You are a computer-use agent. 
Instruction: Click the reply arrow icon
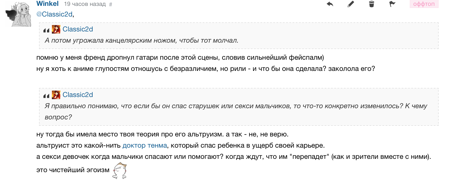(x=330, y=4)
